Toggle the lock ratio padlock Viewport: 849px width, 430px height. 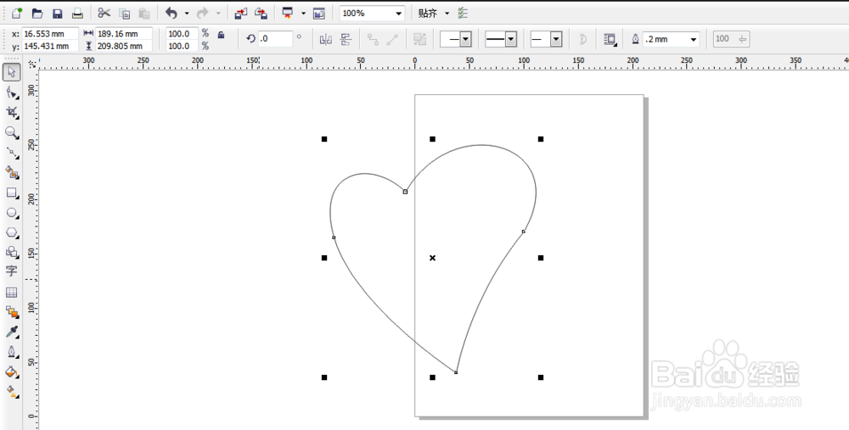[221, 35]
